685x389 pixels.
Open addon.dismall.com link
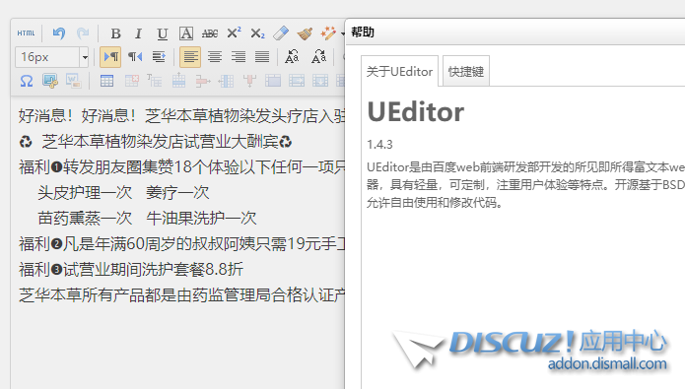(607, 363)
